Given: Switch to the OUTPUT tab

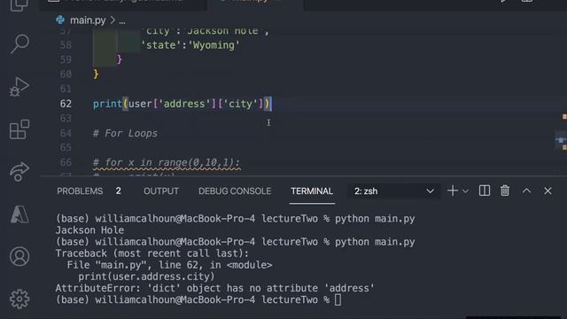Looking at the screenshot, I should point(161,191).
